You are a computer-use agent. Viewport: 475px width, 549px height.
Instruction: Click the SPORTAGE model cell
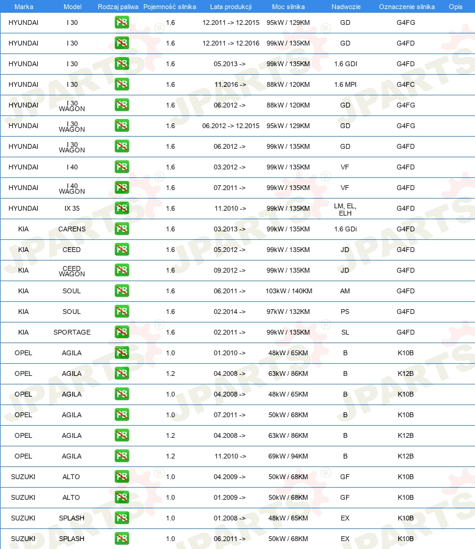click(x=72, y=332)
